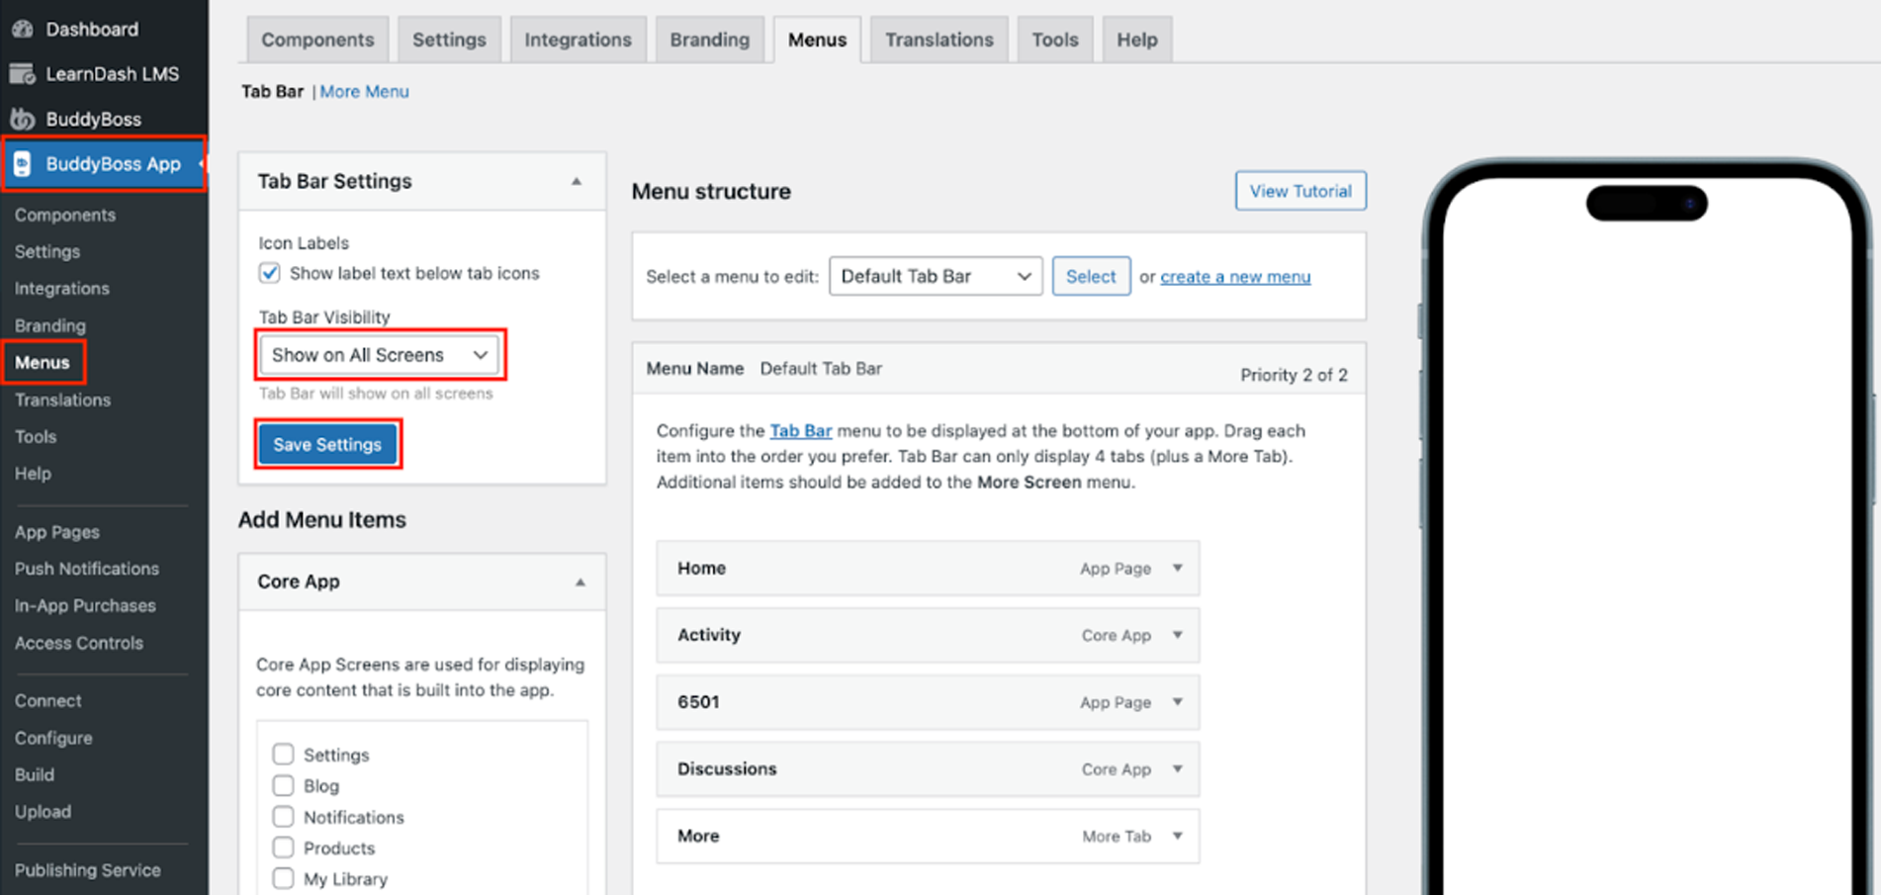The width and height of the screenshot is (1881, 895).
Task: Click the LearnDash LMS sidebar icon
Action: (22, 74)
